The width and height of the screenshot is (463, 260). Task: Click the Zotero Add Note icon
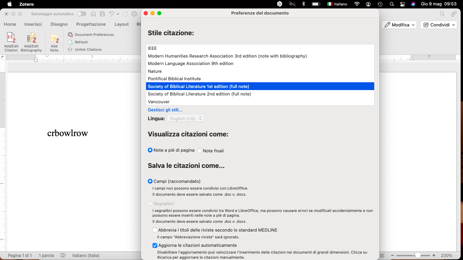pos(54,43)
